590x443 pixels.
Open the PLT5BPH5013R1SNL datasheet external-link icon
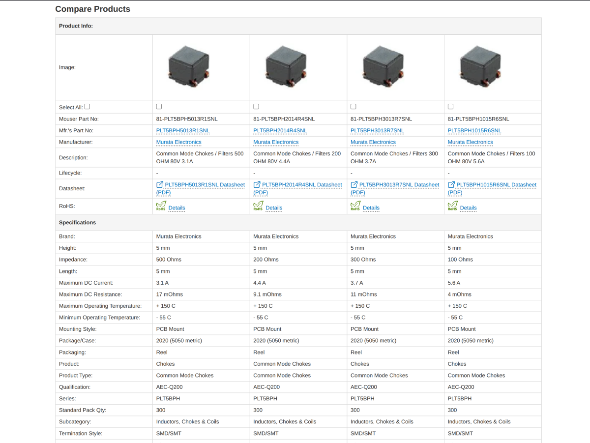[160, 184]
